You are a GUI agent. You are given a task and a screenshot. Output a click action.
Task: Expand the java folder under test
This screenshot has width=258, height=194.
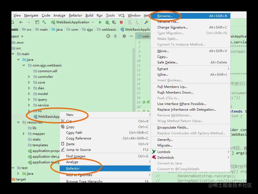point(18,174)
